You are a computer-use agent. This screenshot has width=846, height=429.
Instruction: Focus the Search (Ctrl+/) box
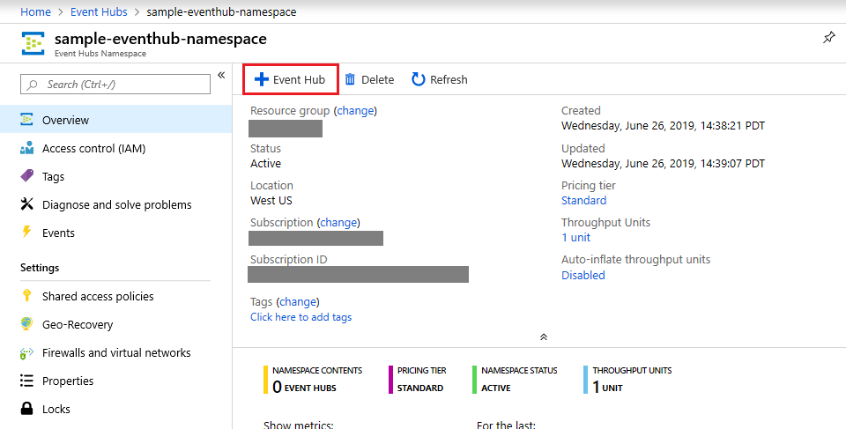115,85
